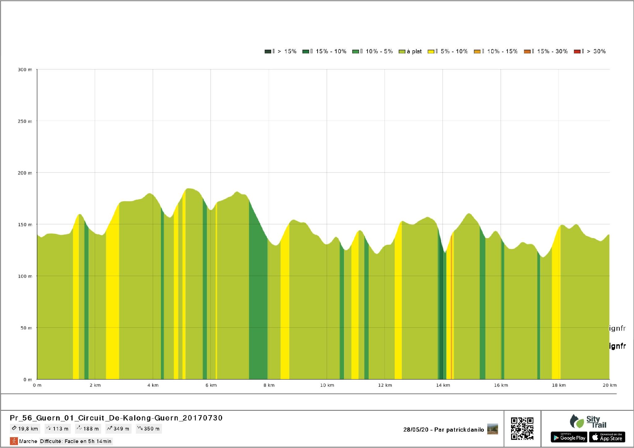Click the orange '10% - 15%' legend swatch
The height and width of the screenshot is (448, 634).
[477, 51]
